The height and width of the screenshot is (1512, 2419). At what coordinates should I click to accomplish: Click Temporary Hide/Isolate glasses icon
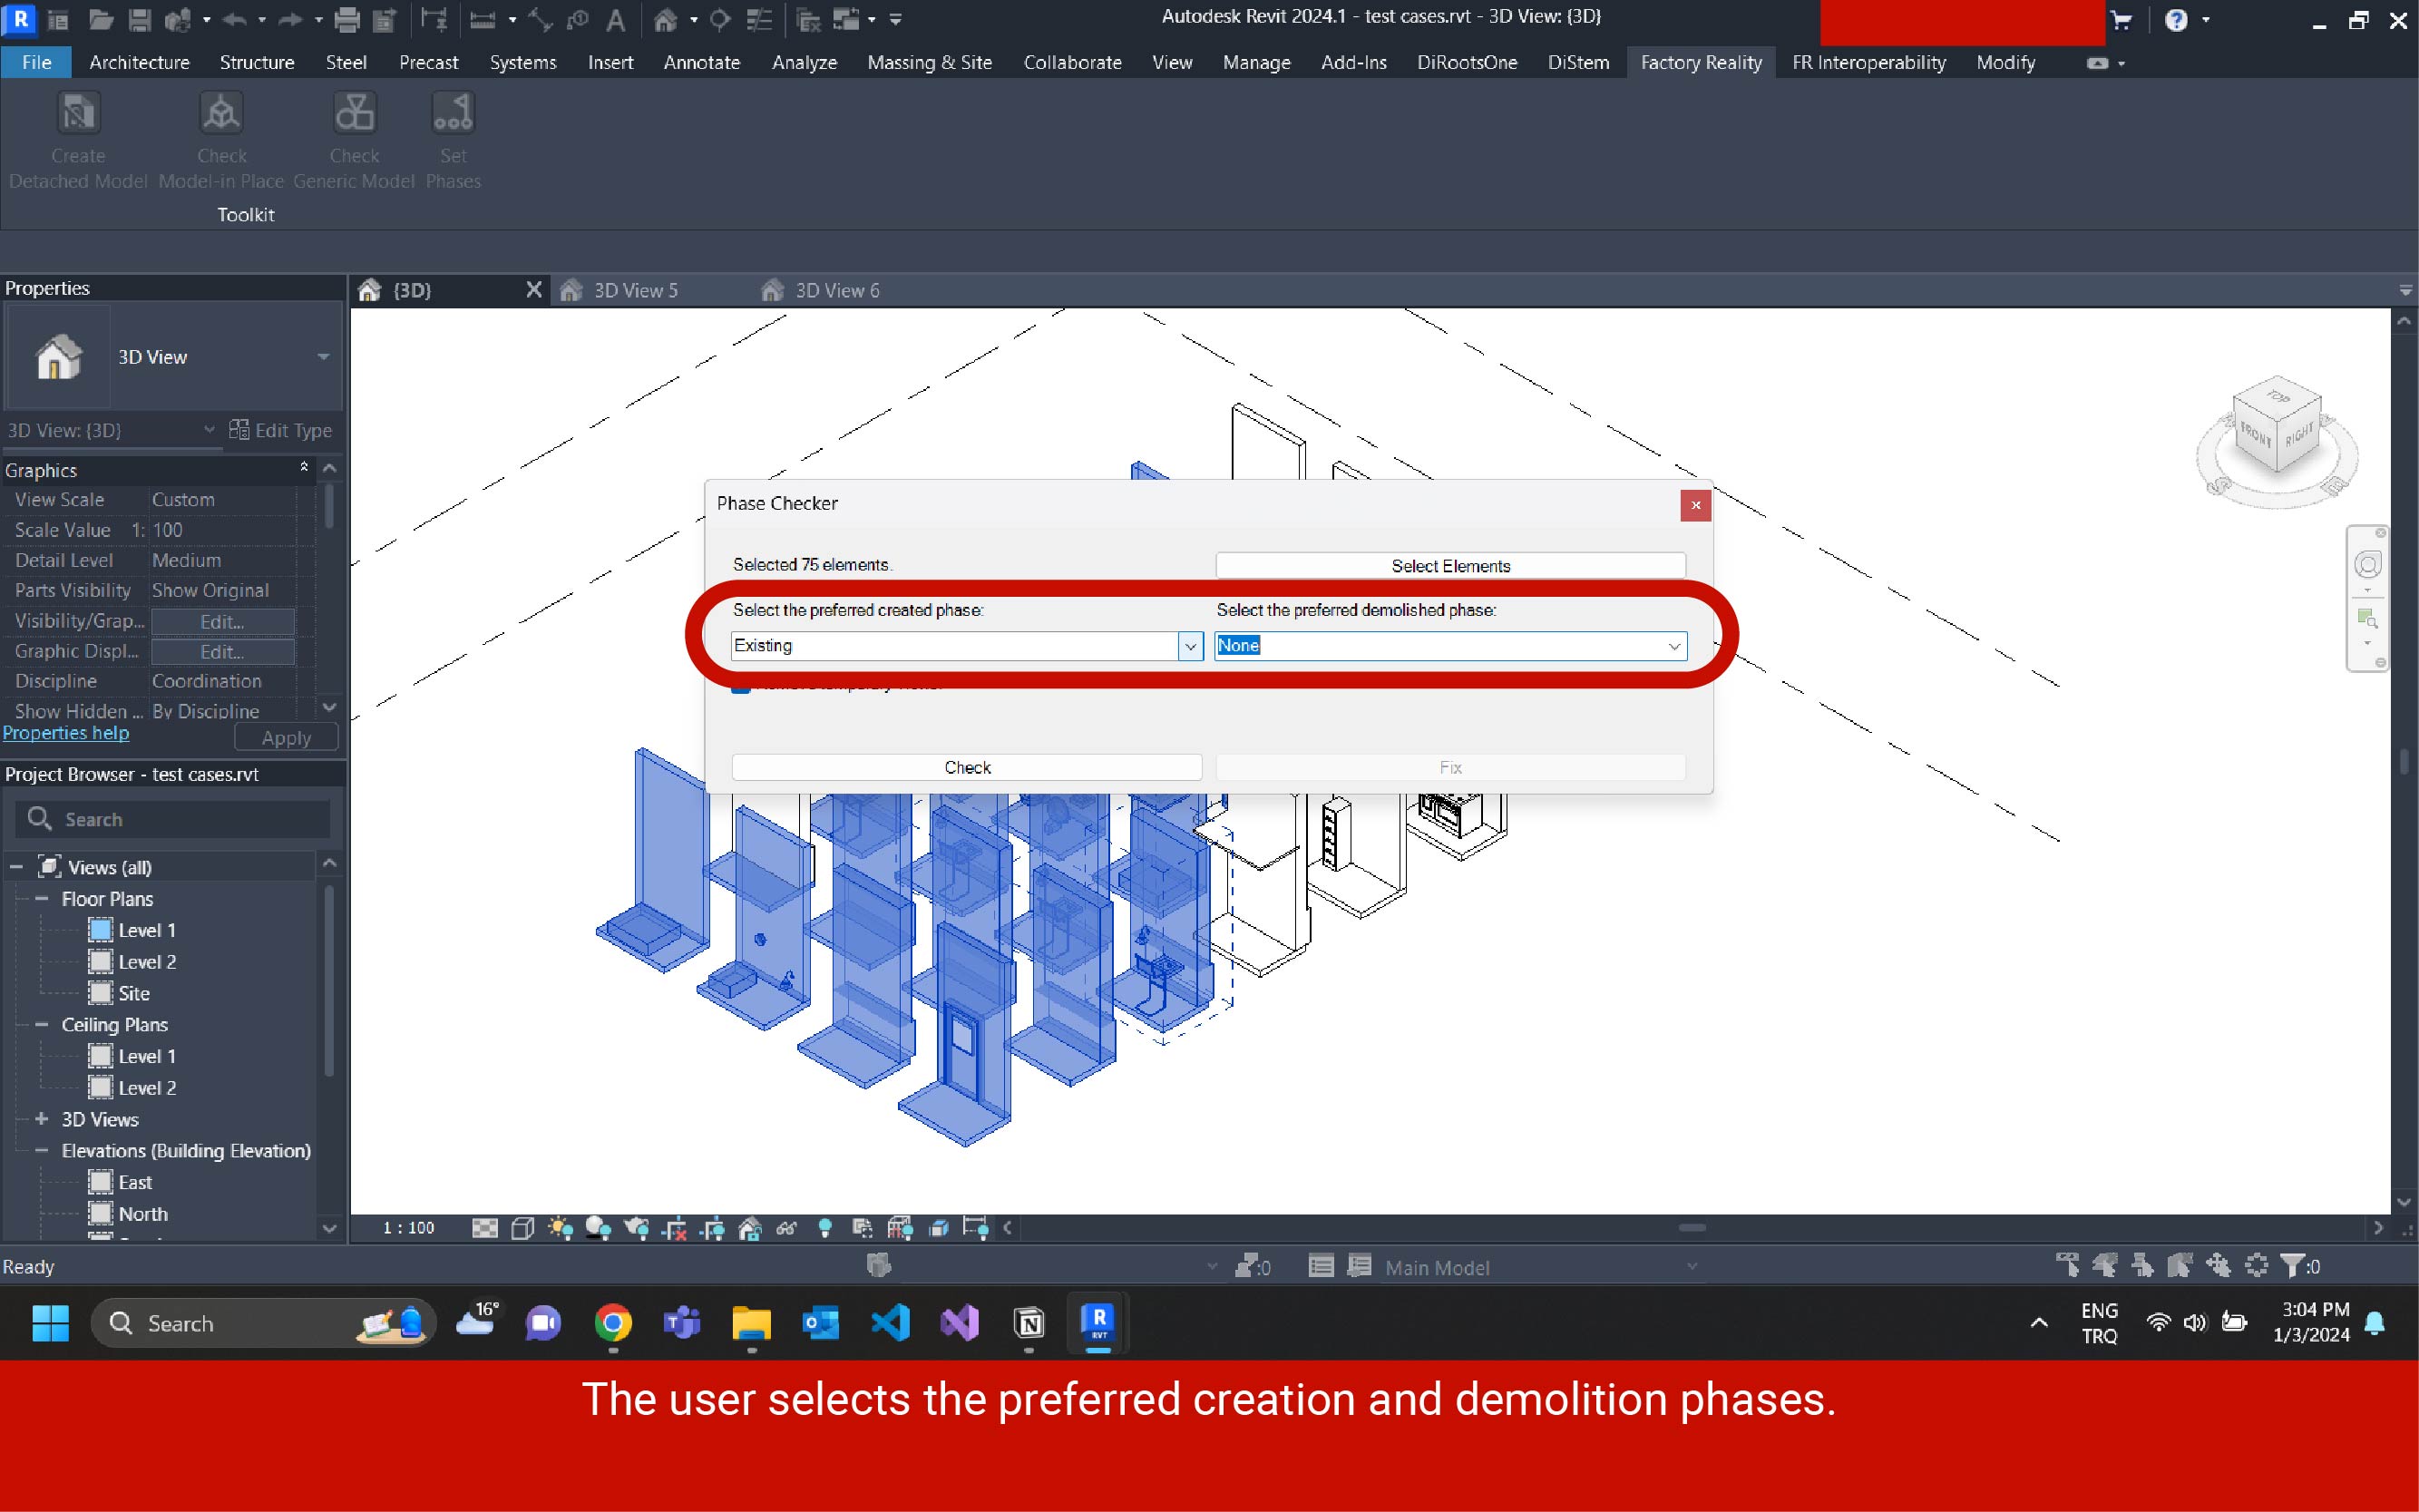787,1228
